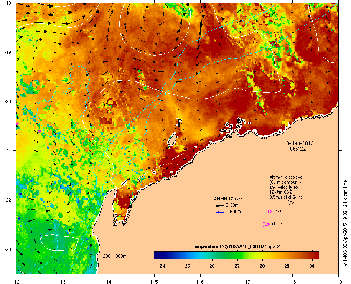Click the colorbar tick label '26'
The height and width of the screenshot is (284, 351).
point(212,266)
